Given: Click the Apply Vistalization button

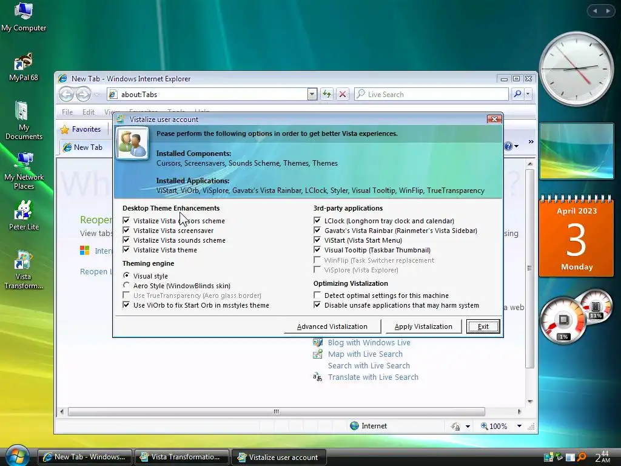Looking at the screenshot, I should [423, 326].
